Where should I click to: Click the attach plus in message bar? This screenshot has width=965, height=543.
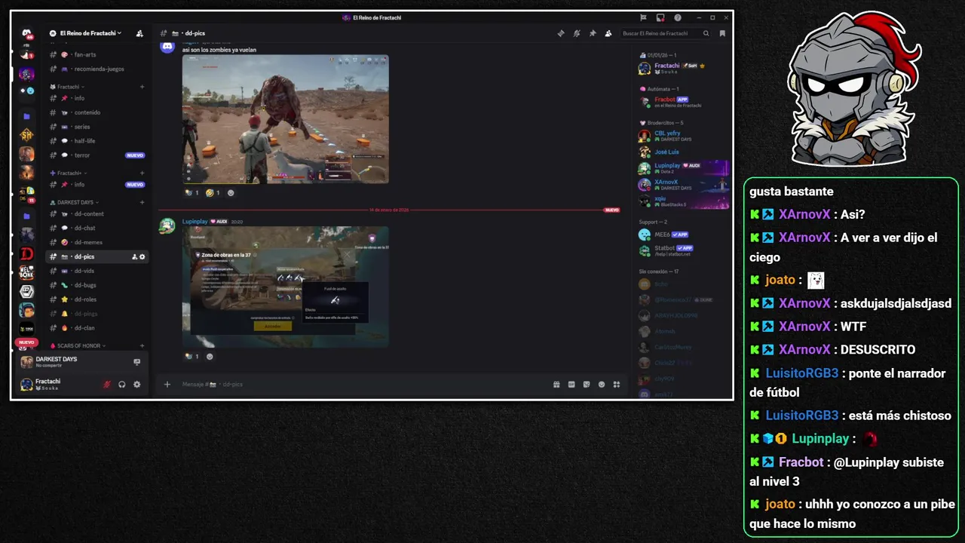[167, 385]
